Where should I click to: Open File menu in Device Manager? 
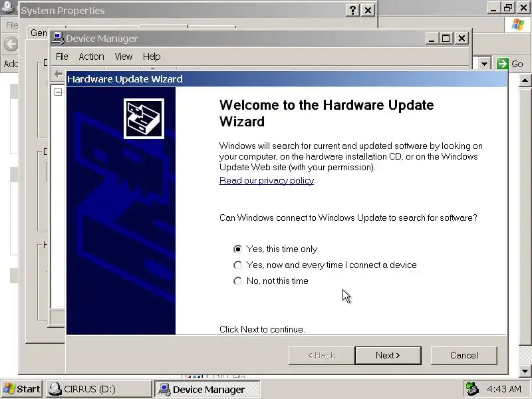(x=62, y=57)
